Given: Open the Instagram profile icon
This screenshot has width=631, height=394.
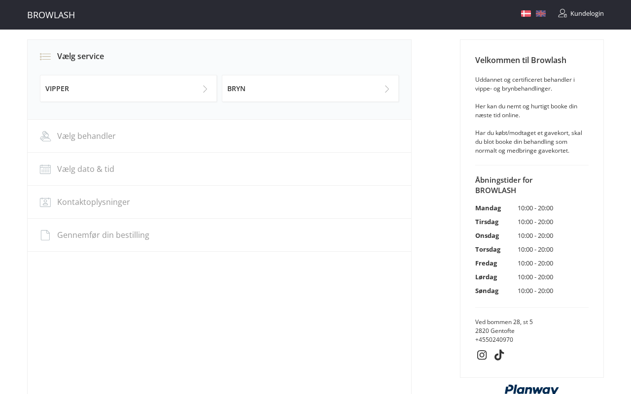Looking at the screenshot, I should point(482,355).
